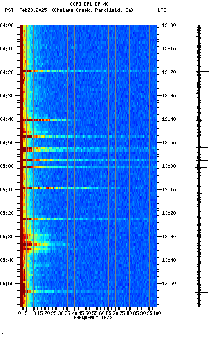Click the 04:20 PST time label
216x338 pixels.
click(x=7, y=72)
